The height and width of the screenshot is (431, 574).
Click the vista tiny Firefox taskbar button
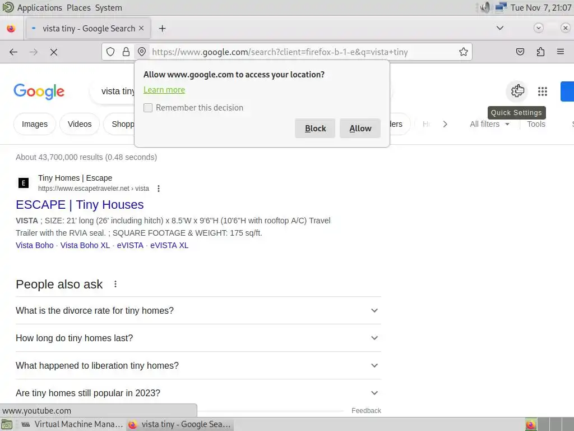180,424
